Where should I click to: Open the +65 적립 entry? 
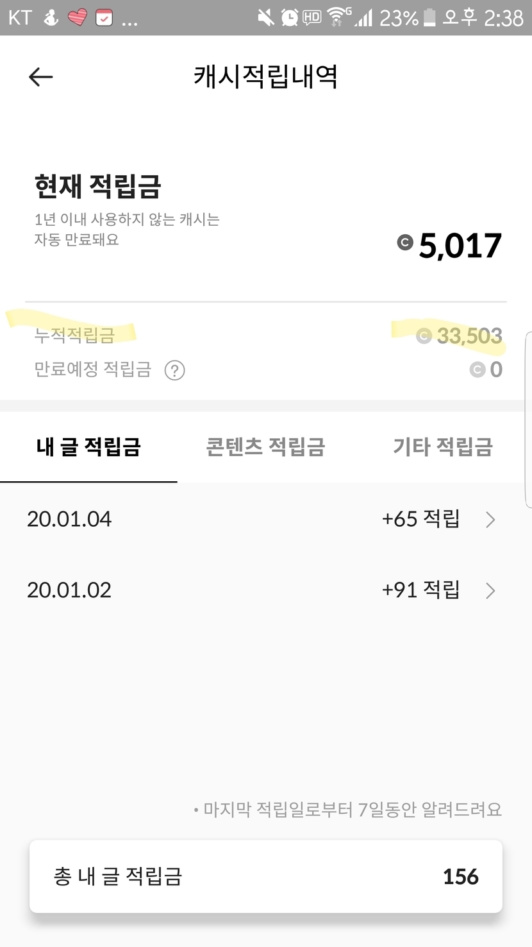pyautogui.click(x=420, y=518)
